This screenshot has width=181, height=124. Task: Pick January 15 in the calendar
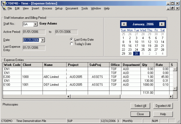point(123,46)
